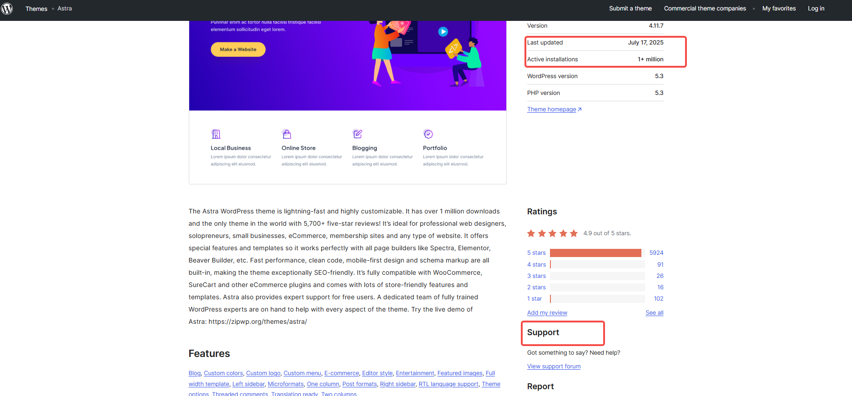Click the 5924 review count
The image size is (852, 396).
point(656,253)
